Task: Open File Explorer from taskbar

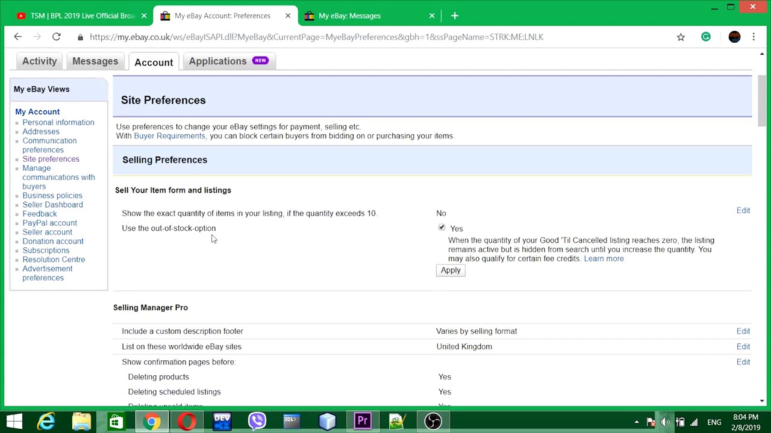Action: (81, 421)
